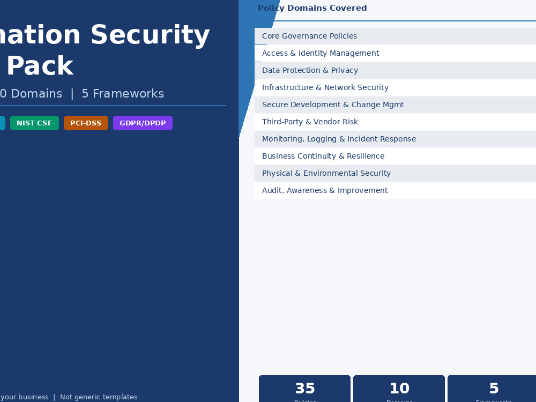This screenshot has height=402, width=536.
Task: Select Infrastructure & Network Security row
Action: click(395, 87)
